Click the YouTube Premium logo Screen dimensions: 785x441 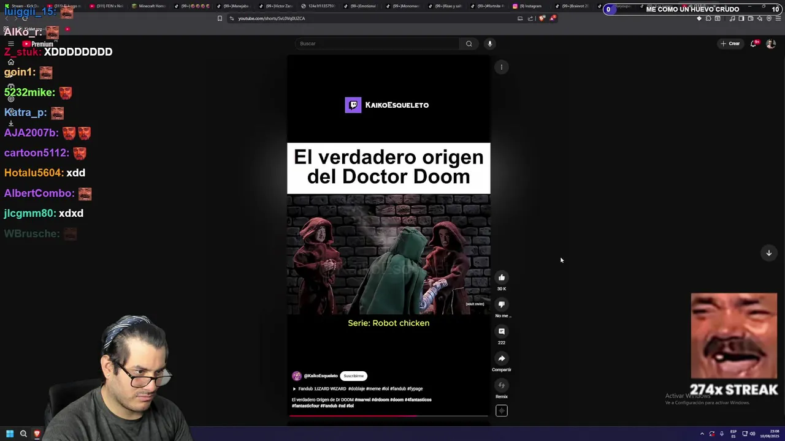click(38, 44)
